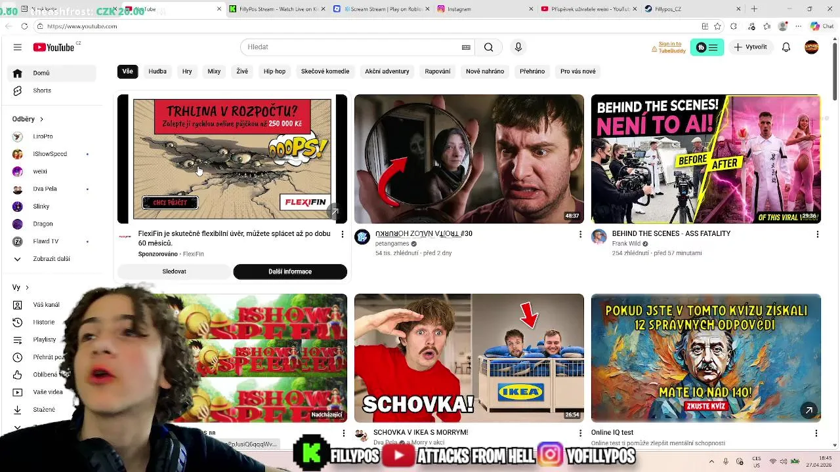840x472 pixels.
Task: Open the Online IQ test ad thumbnail
Action: (x=705, y=358)
